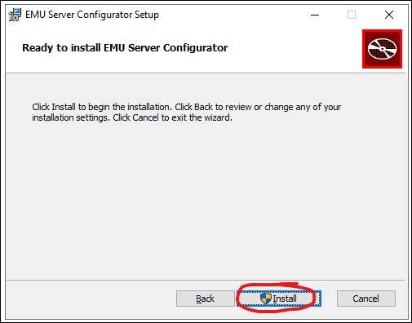This screenshot has width=412, height=323.
Task: Click the word 'Install' label beside shield
Action: tap(285, 299)
